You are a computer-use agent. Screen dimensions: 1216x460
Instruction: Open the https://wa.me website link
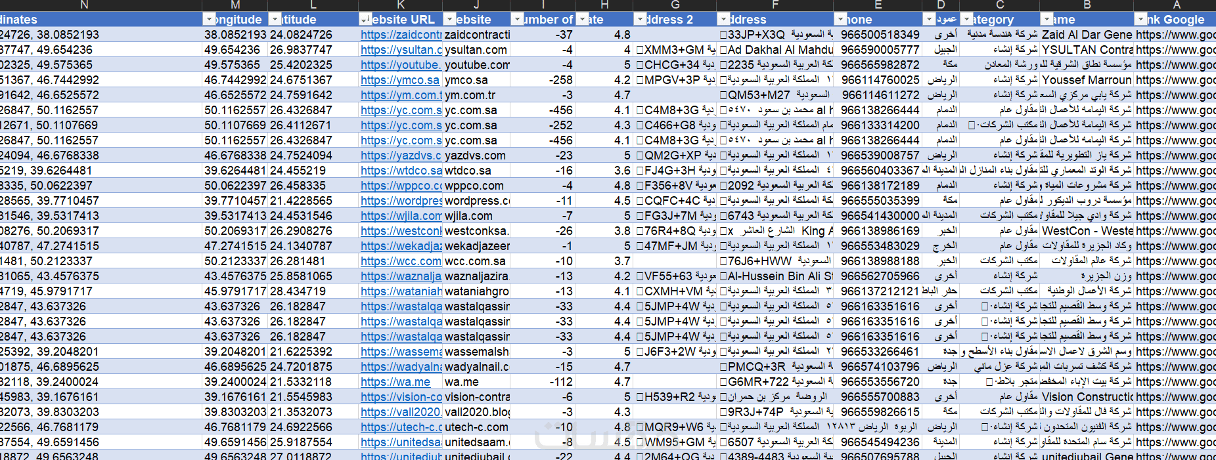[395, 381]
